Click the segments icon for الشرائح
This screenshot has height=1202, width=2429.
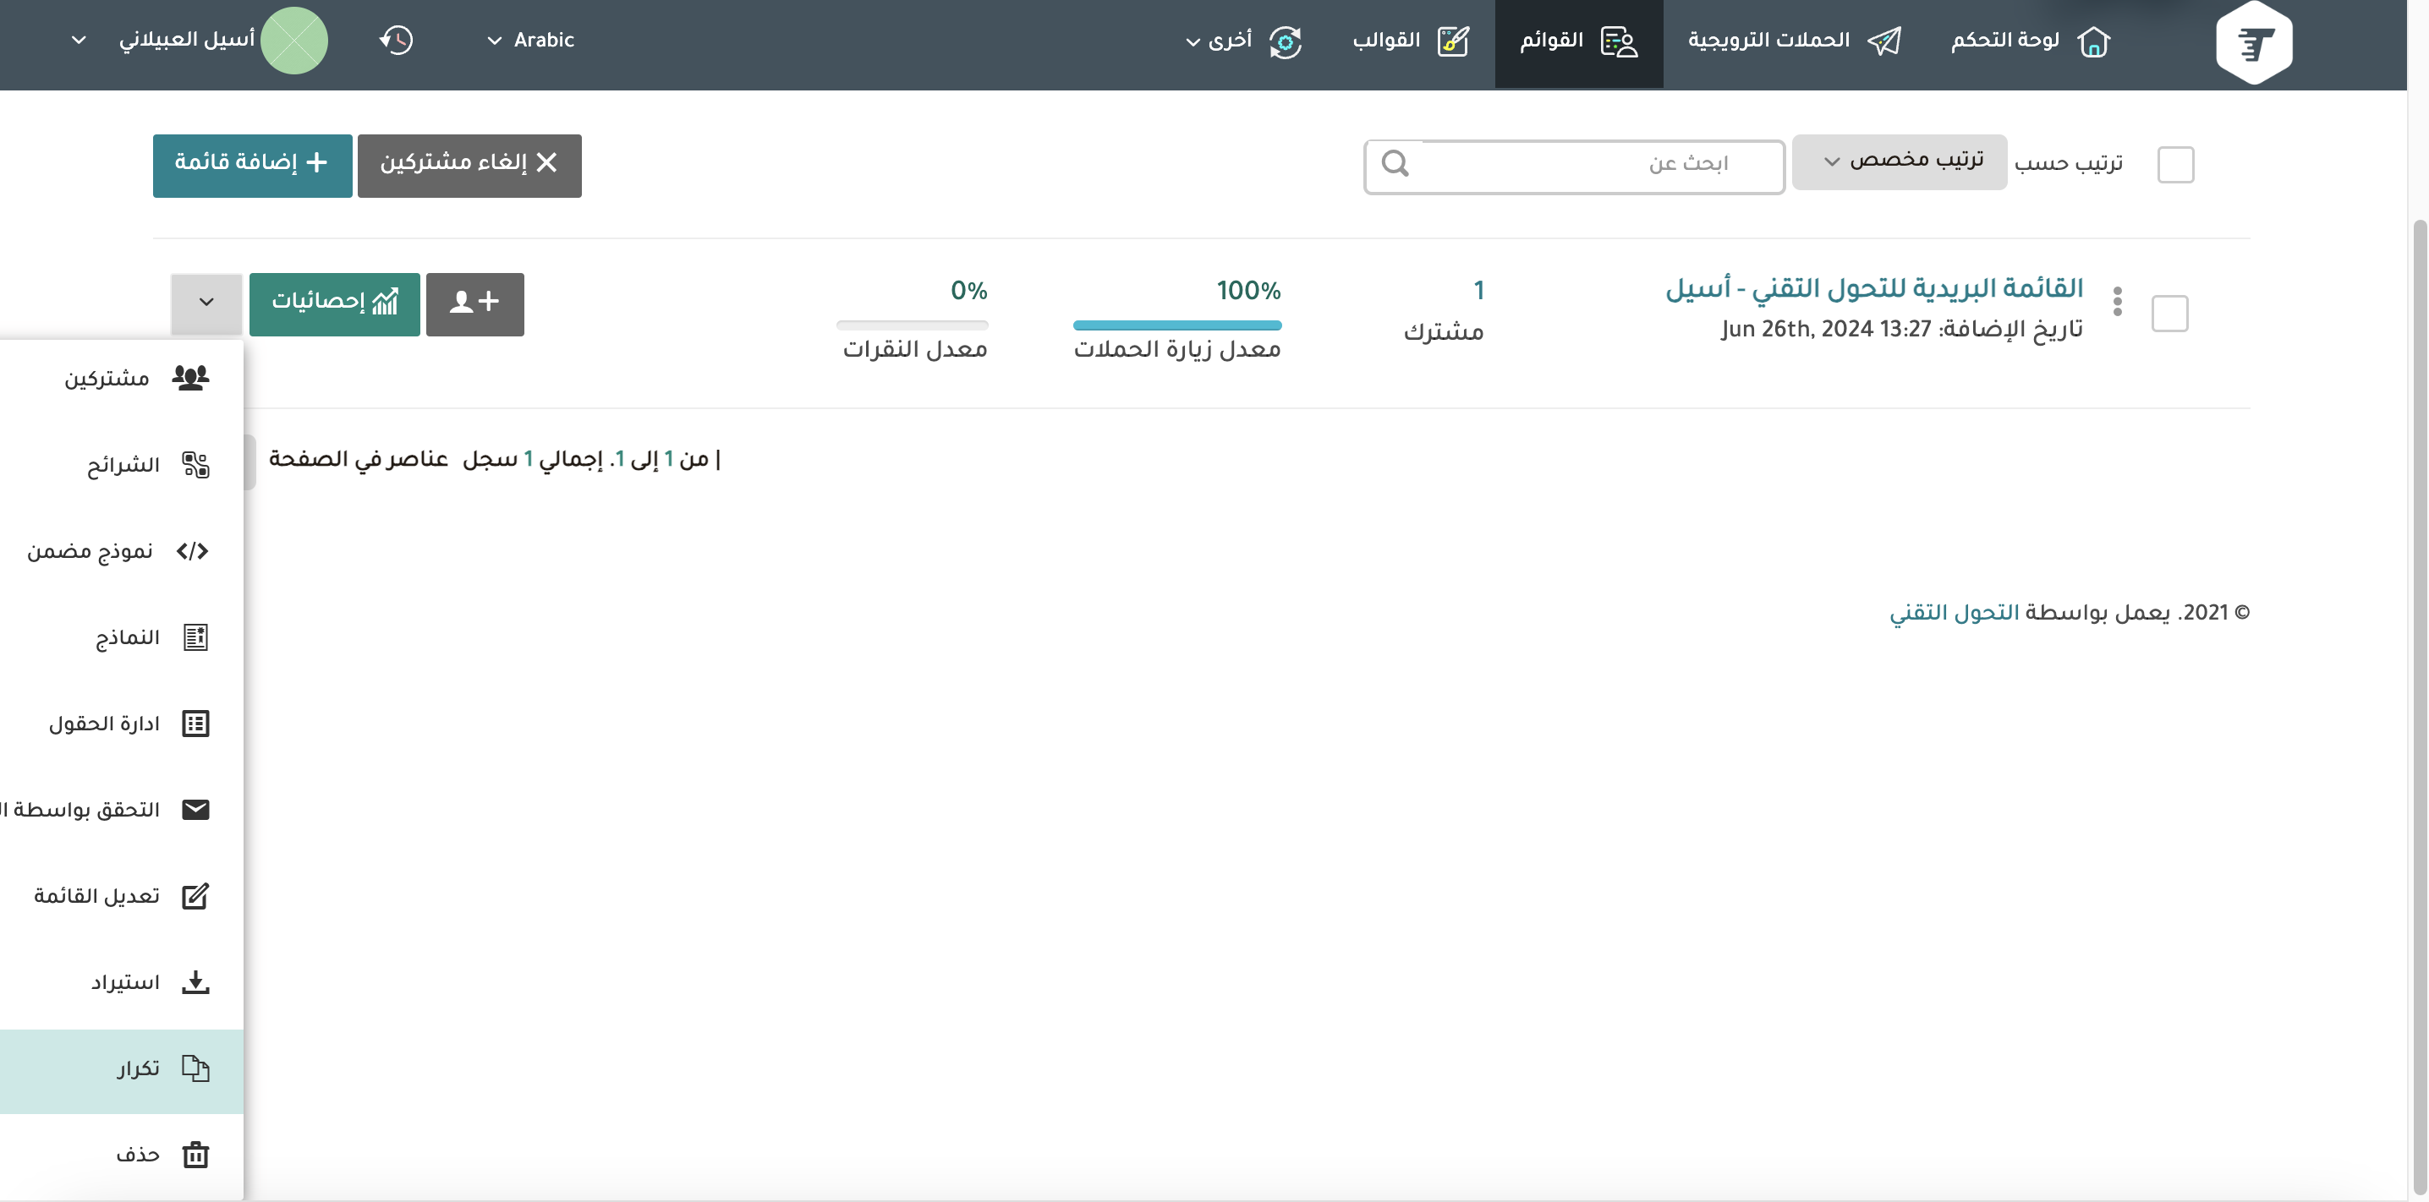pos(195,465)
